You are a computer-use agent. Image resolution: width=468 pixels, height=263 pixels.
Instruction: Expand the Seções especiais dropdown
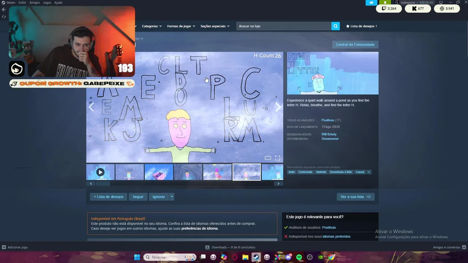coord(215,26)
